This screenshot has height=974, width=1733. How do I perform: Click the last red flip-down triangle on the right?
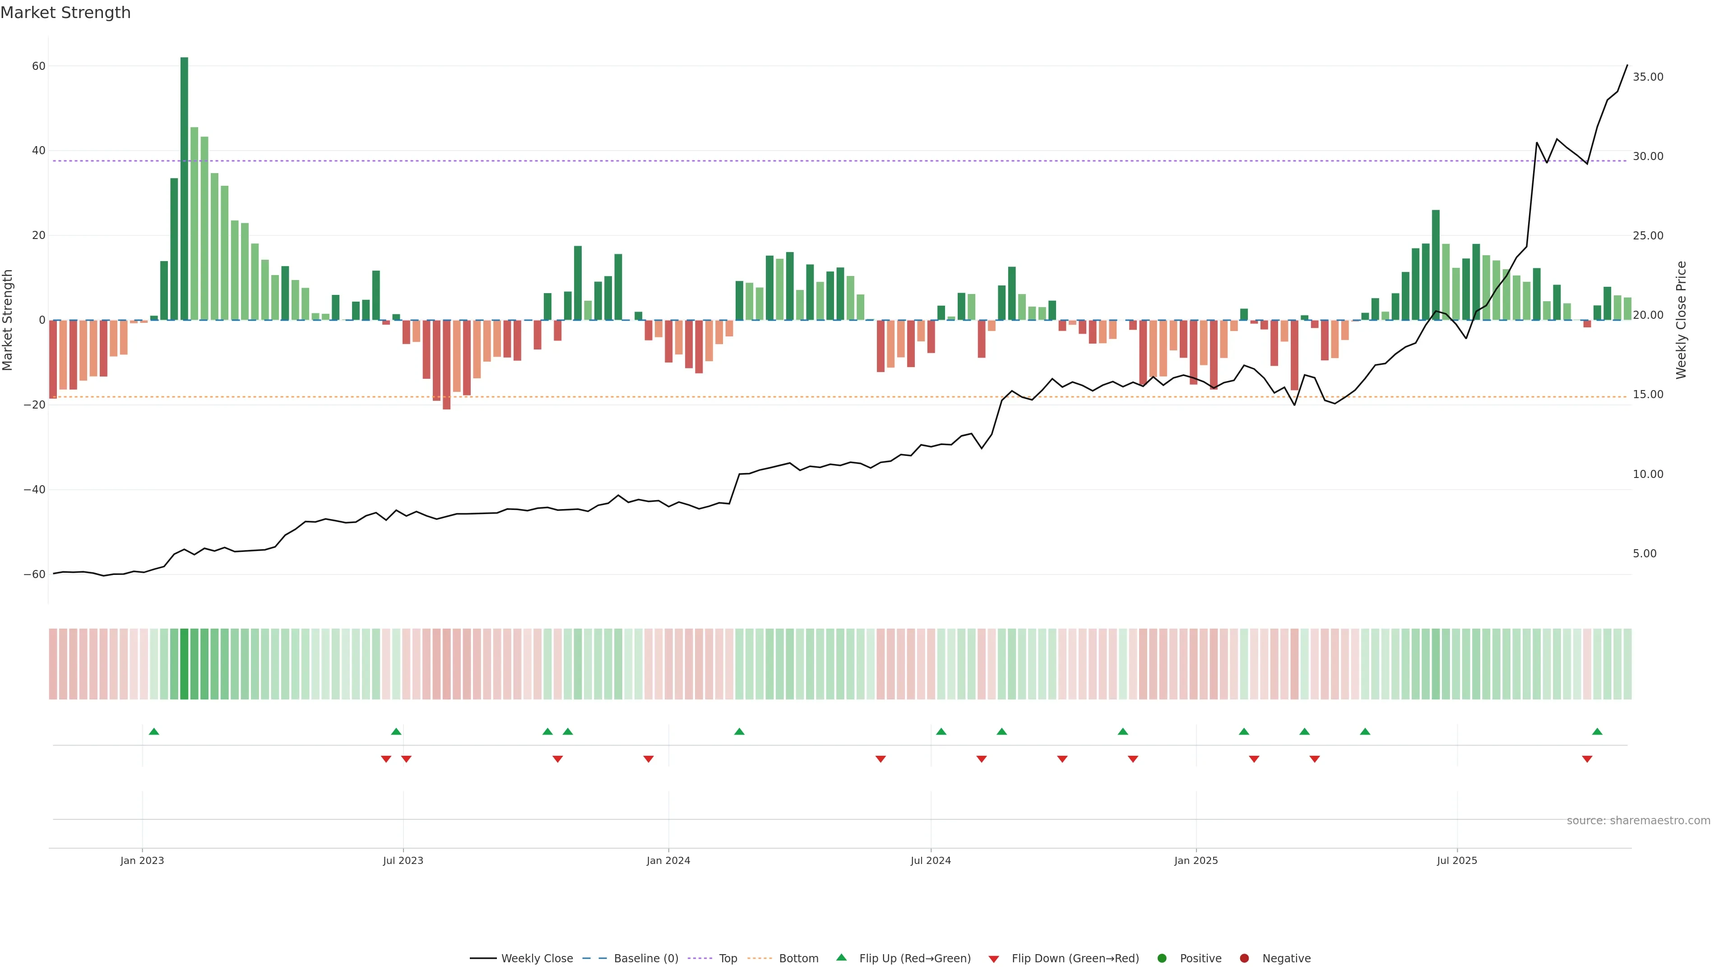tap(1587, 759)
